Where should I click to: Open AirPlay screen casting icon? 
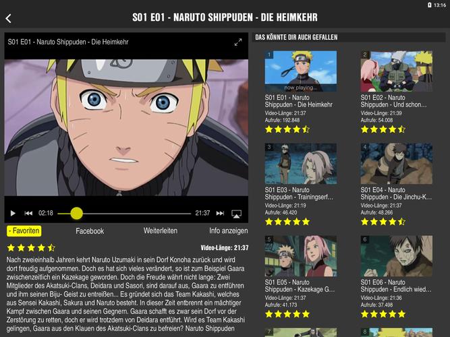point(236,214)
